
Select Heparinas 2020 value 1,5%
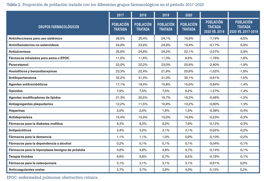pos(189,111)
